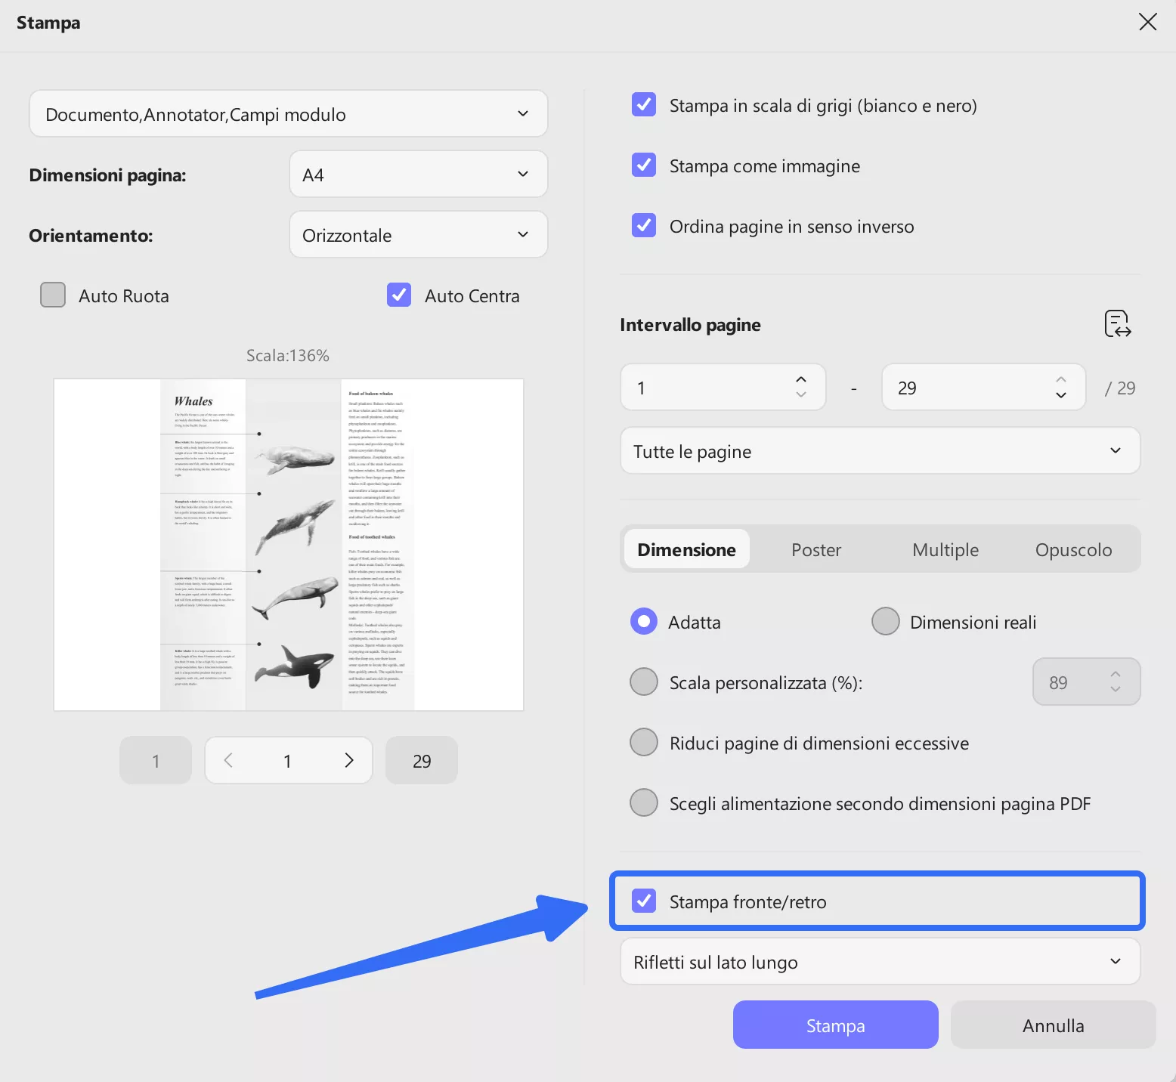Click the Stampa button to print

(x=834, y=1025)
